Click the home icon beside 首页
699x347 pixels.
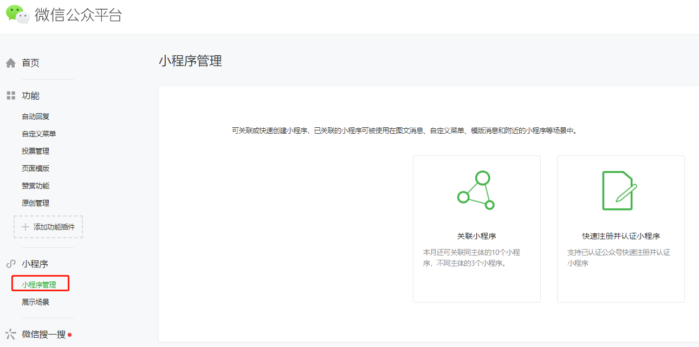point(10,62)
